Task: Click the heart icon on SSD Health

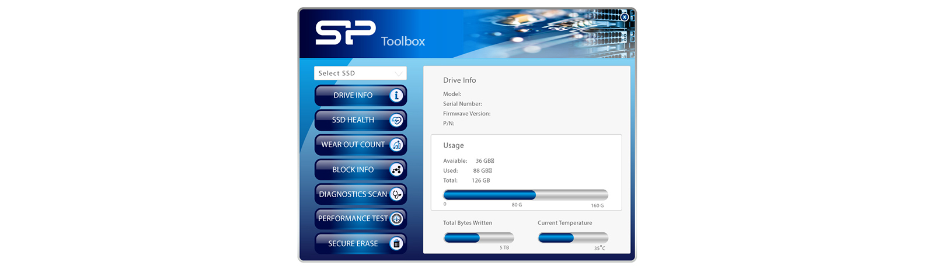Action: pyautogui.click(x=396, y=120)
